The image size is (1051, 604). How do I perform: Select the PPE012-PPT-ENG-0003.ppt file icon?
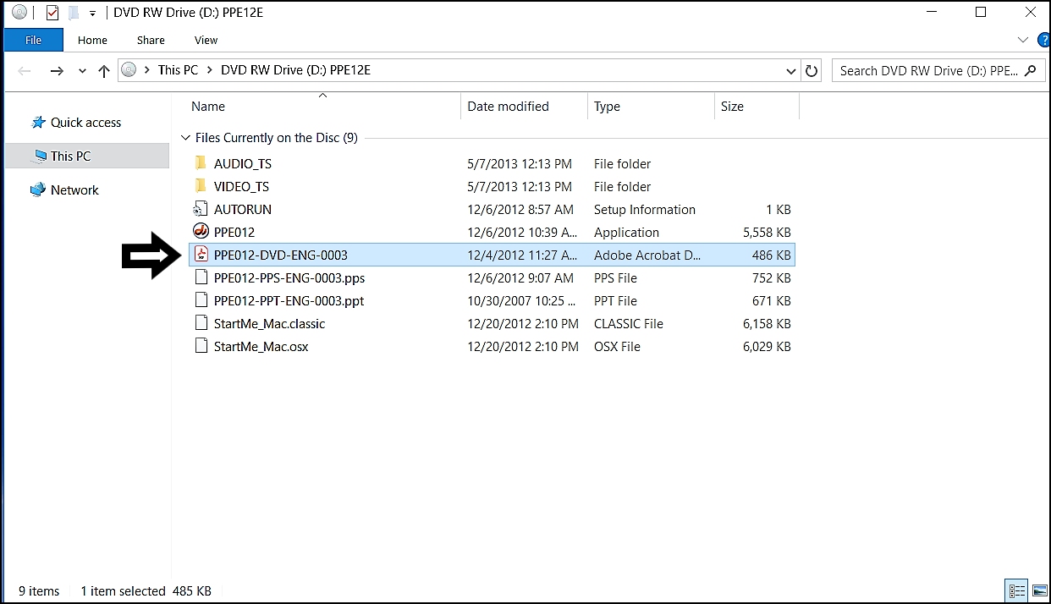201,300
